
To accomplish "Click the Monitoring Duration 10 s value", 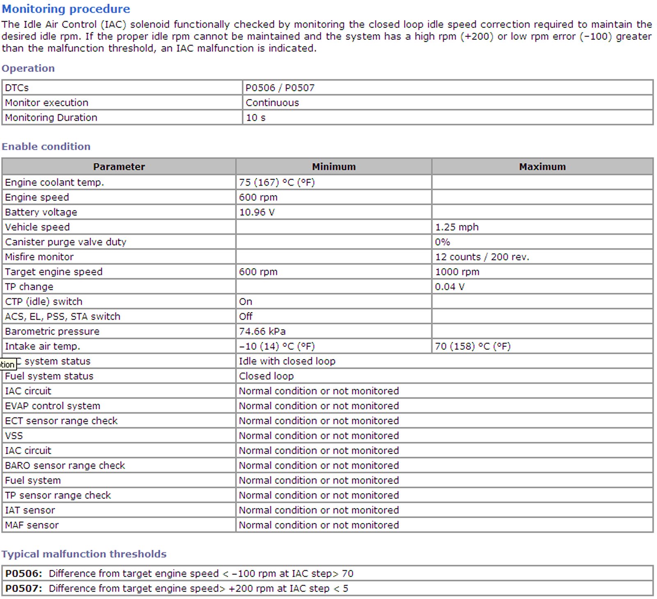I will (x=255, y=117).
